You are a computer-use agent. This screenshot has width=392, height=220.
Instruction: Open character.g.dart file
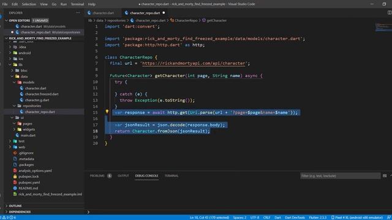37,100
